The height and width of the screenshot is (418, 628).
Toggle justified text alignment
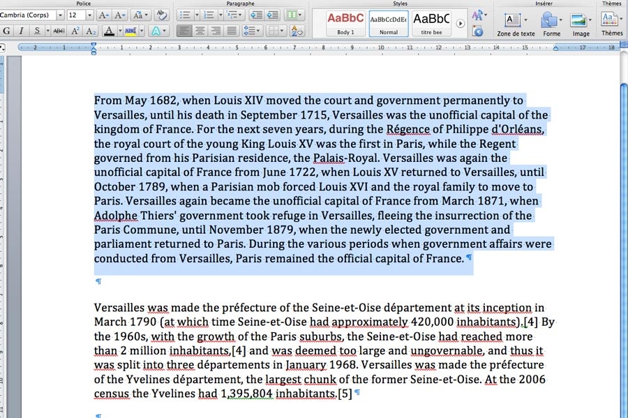tap(232, 30)
